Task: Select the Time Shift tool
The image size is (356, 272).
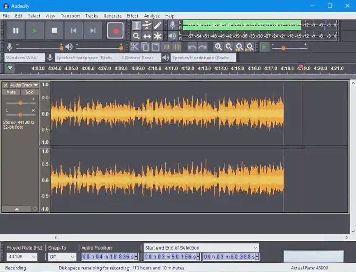Action: tap(147, 36)
